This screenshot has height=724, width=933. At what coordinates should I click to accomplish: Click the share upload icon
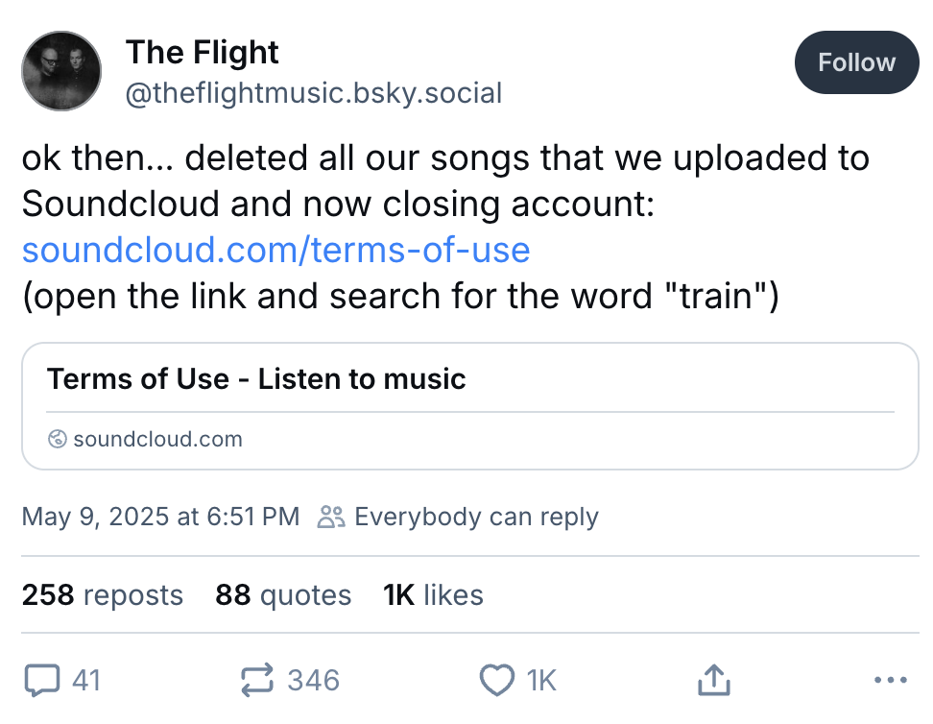point(712,681)
